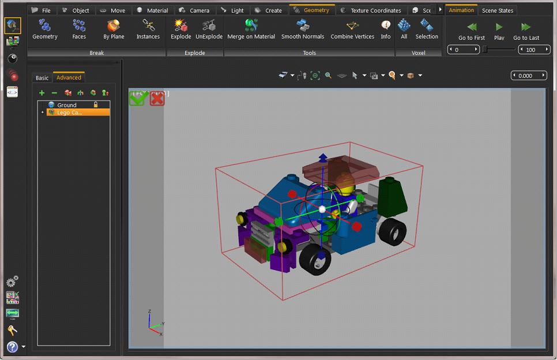Viewport: 557px width, 360px height.
Task: Toggle the Ground lock icon
Action: tap(96, 105)
